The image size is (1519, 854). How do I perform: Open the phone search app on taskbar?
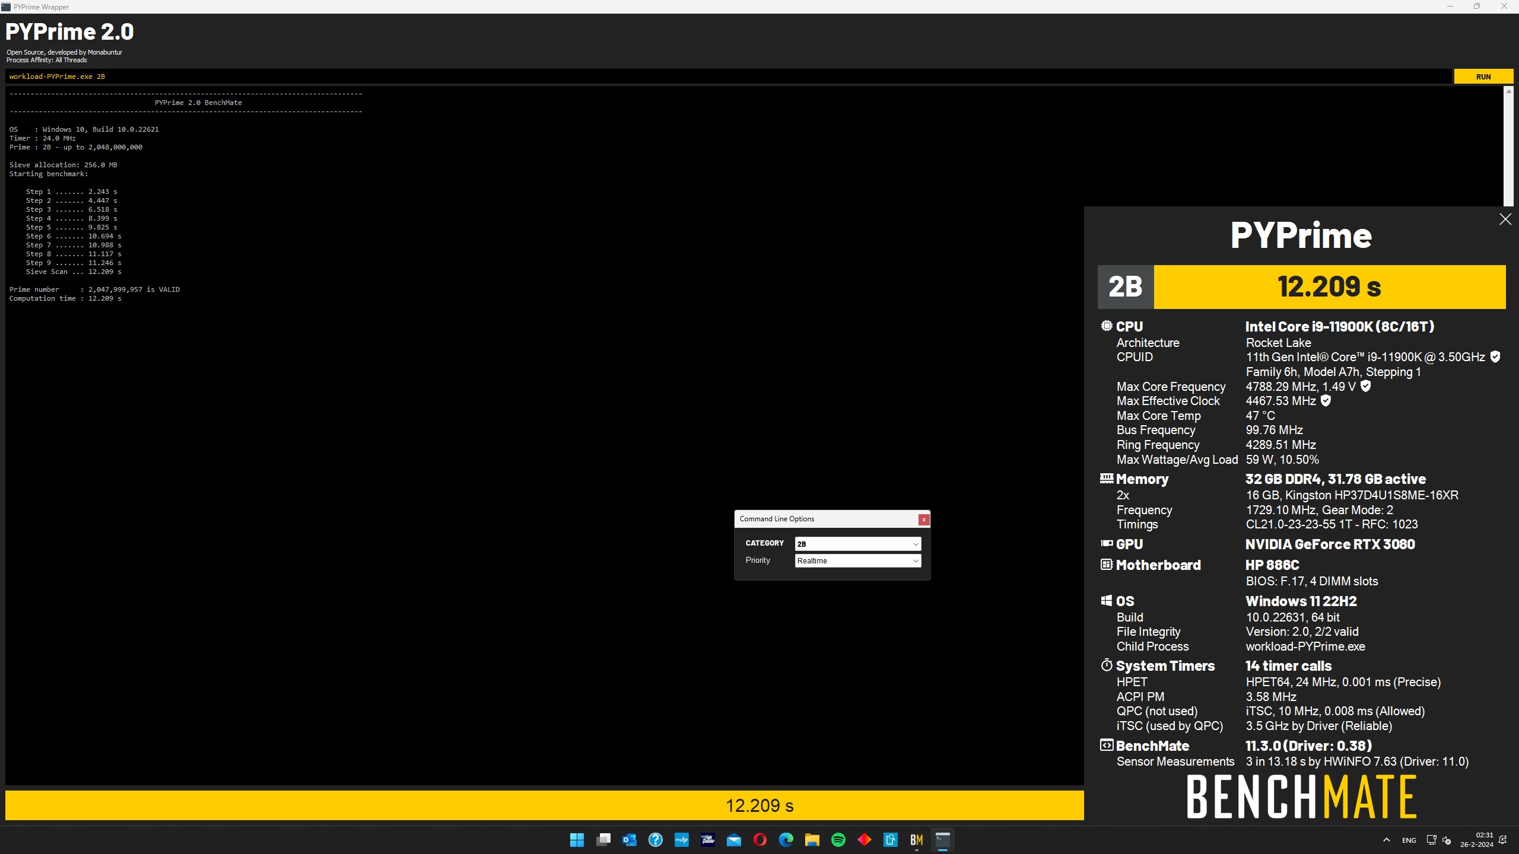point(891,840)
